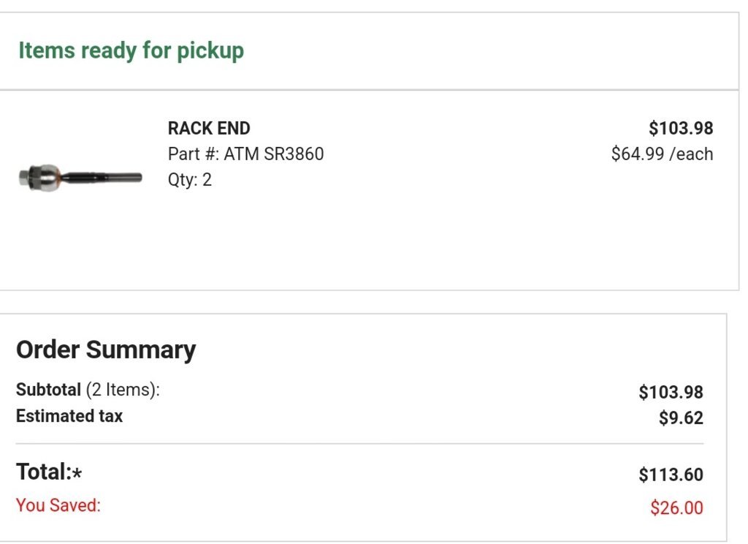Click the $26.00 savings amount

point(676,507)
